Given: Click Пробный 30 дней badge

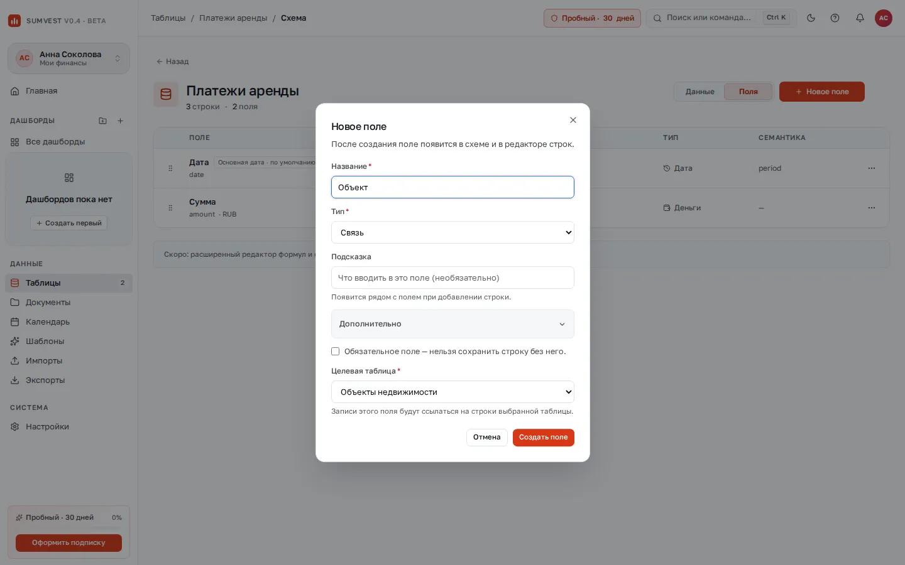Looking at the screenshot, I should (x=592, y=18).
